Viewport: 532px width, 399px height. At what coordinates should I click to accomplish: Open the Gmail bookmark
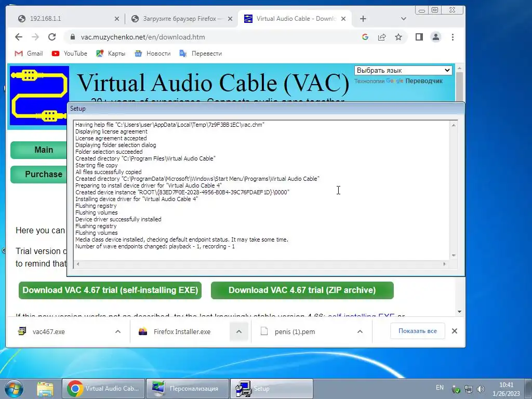click(x=29, y=54)
